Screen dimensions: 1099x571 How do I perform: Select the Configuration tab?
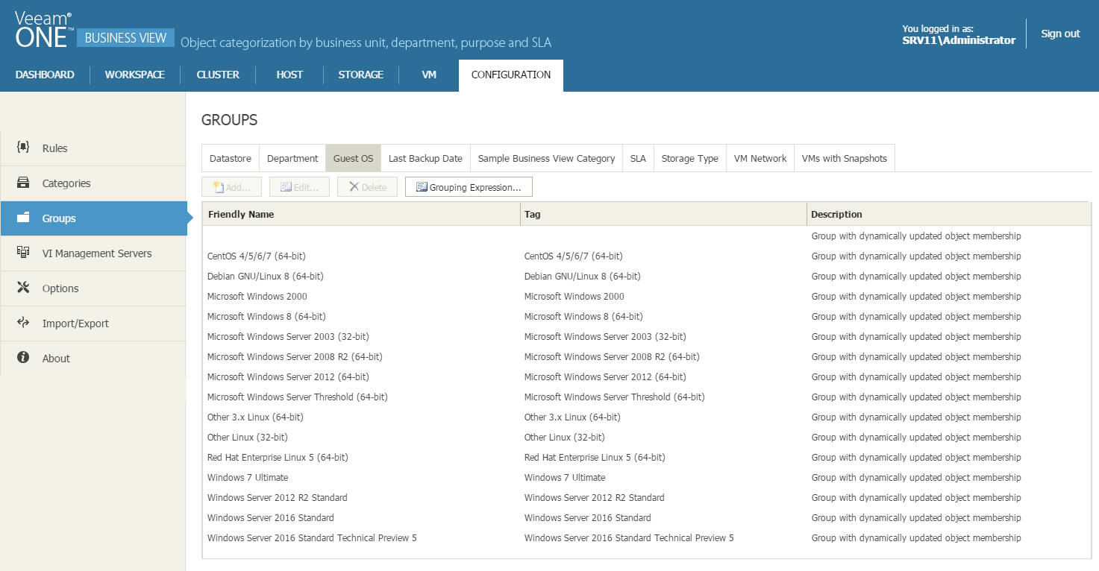(x=511, y=75)
